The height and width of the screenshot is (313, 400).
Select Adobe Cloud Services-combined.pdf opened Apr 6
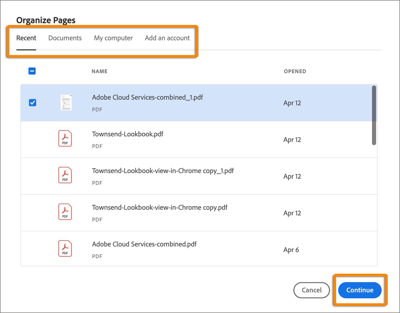[x=144, y=244]
